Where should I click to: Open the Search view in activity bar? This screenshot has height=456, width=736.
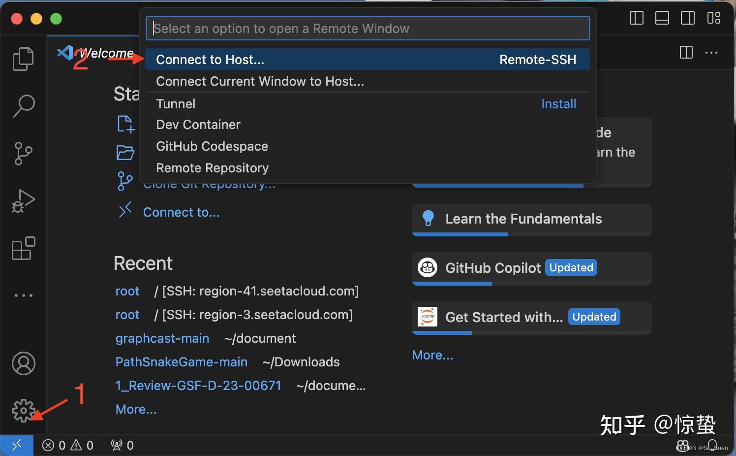click(23, 106)
